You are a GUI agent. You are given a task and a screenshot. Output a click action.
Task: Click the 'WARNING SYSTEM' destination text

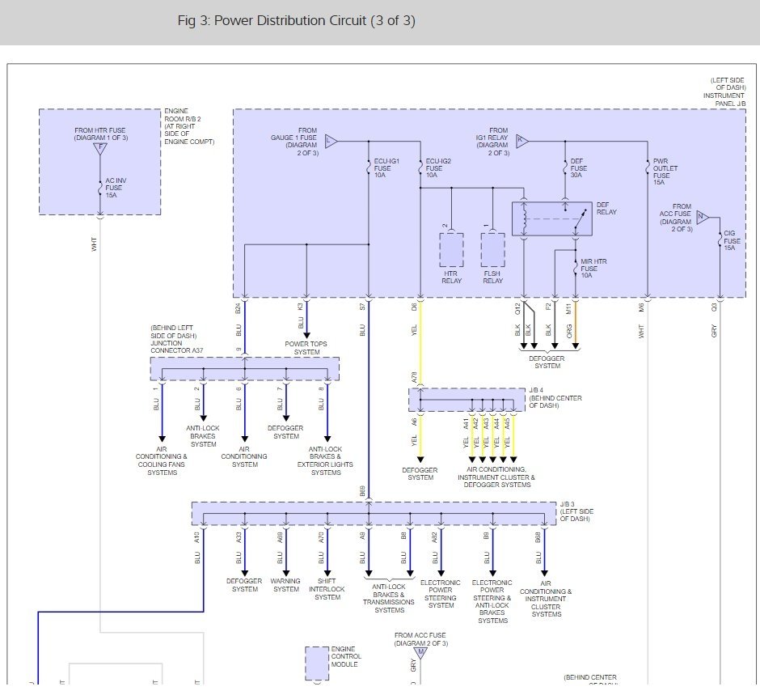click(x=285, y=585)
